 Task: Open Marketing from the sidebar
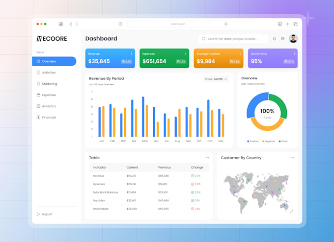(47, 84)
